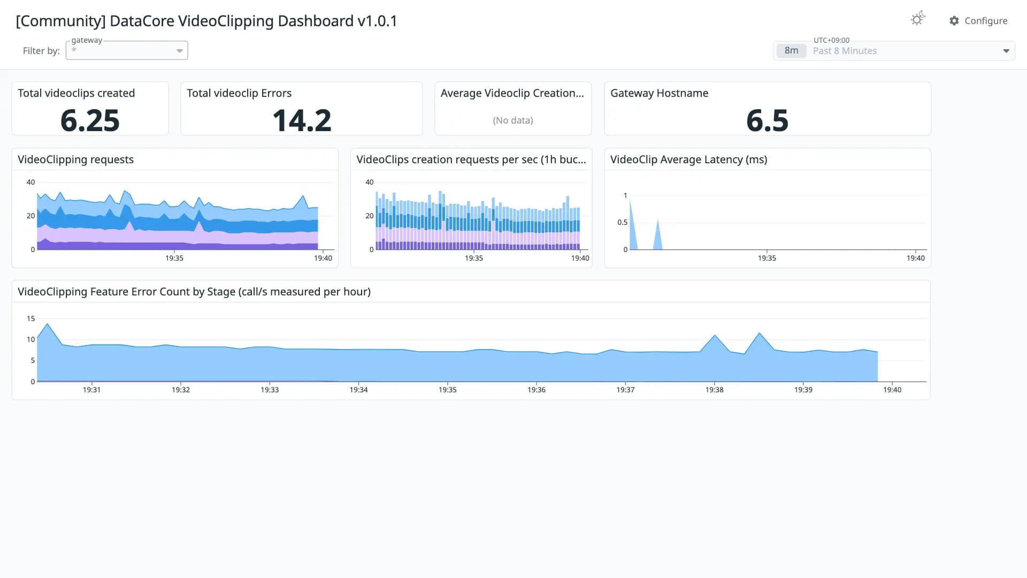Click the 19:37 axis label on error chart
This screenshot has height=578, width=1027.
(625, 390)
